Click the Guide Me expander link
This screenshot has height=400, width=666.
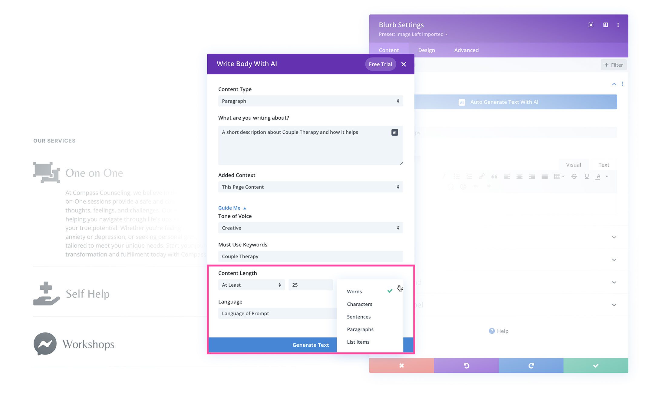230,208
